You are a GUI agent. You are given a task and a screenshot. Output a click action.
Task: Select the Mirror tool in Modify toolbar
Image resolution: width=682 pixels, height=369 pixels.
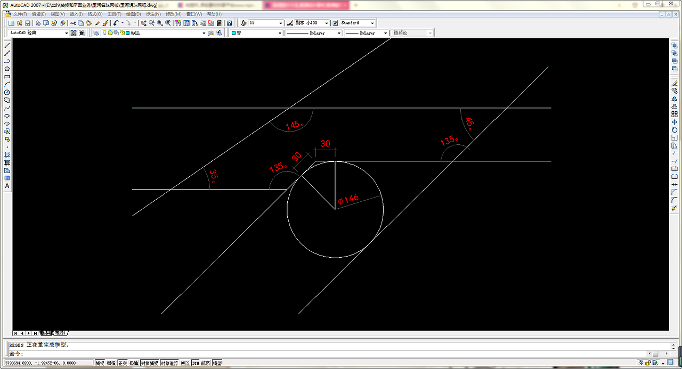pyautogui.click(x=674, y=99)
